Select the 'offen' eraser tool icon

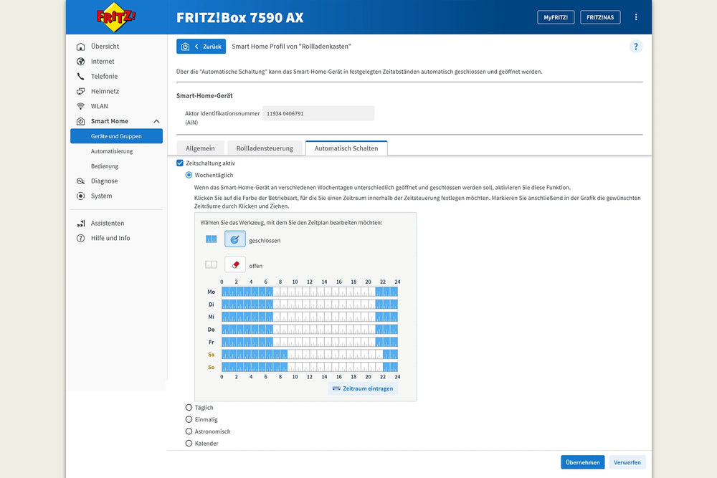point(235,264)
